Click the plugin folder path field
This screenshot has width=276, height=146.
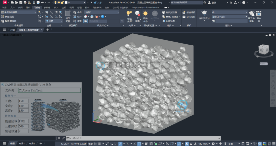click(x=49, y=90)
